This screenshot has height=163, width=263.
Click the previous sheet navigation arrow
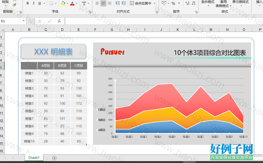coord(5,158)
